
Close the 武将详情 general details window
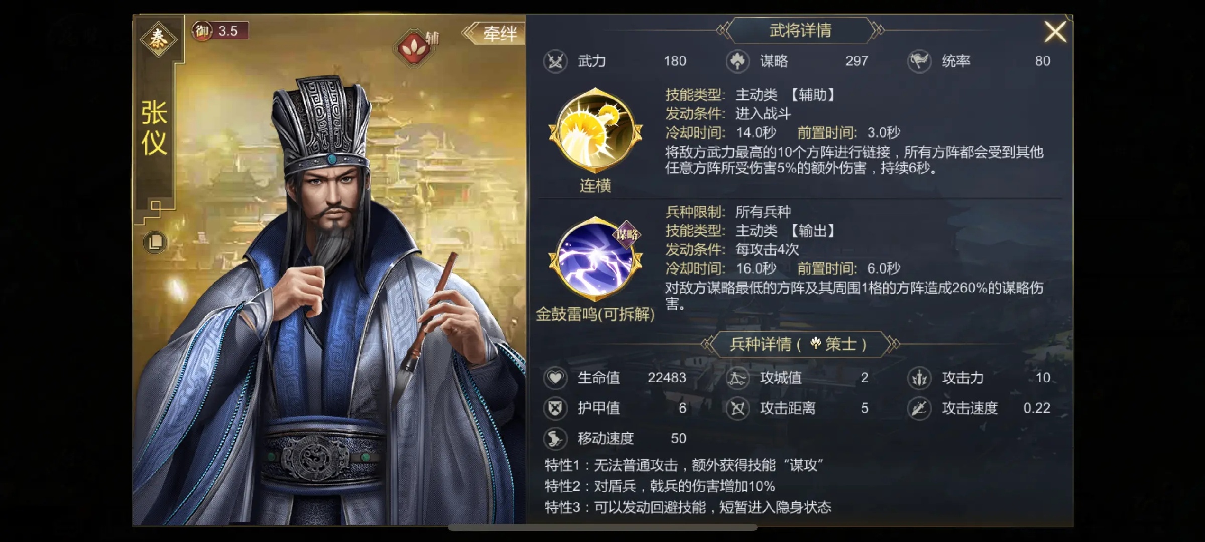click(1055, 32)
